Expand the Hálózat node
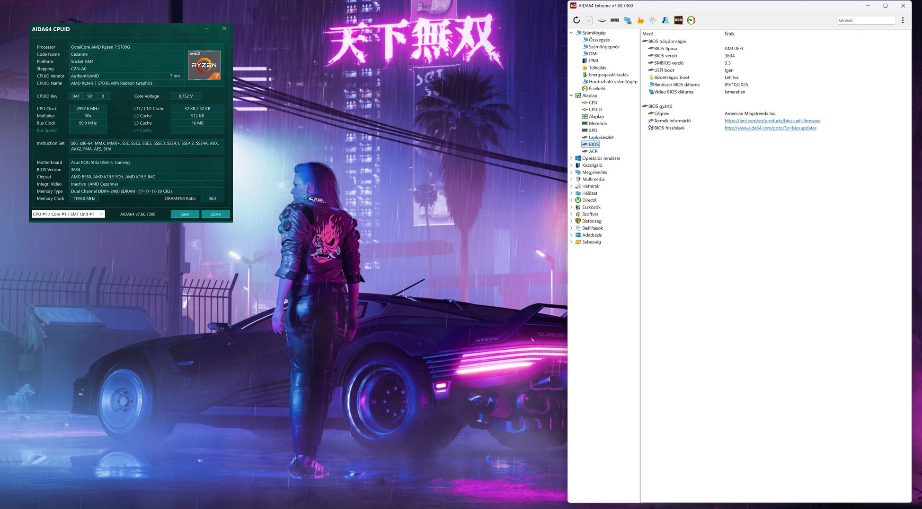Screen dimensions: 922x509 tap(571, 193)
